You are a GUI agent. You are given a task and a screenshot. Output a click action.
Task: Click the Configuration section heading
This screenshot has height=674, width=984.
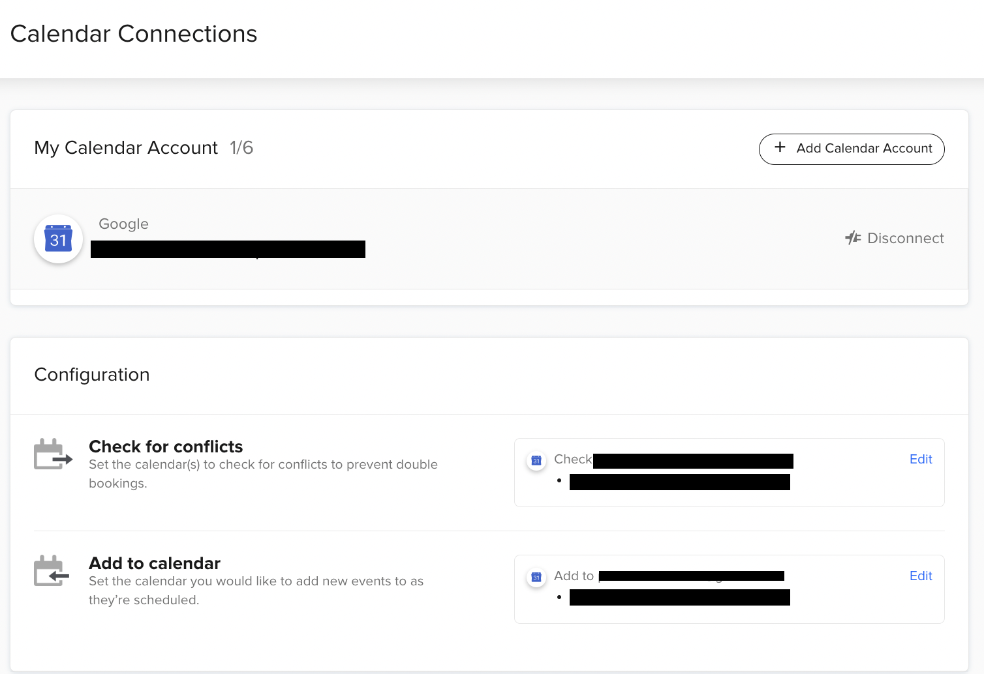click(x=92, y=375)
